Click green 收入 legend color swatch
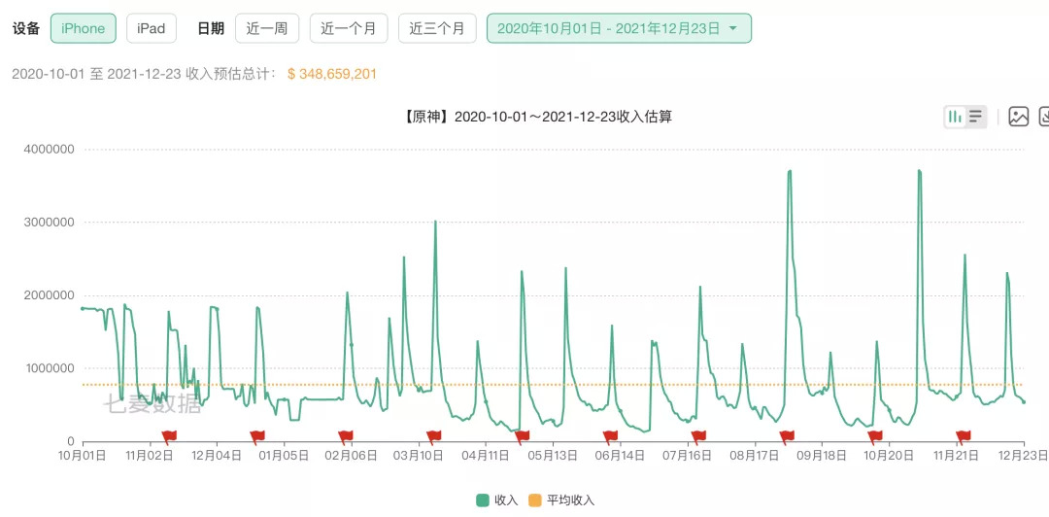The height and width of the screenshot is (517, 1049). [x=483, y=500]
